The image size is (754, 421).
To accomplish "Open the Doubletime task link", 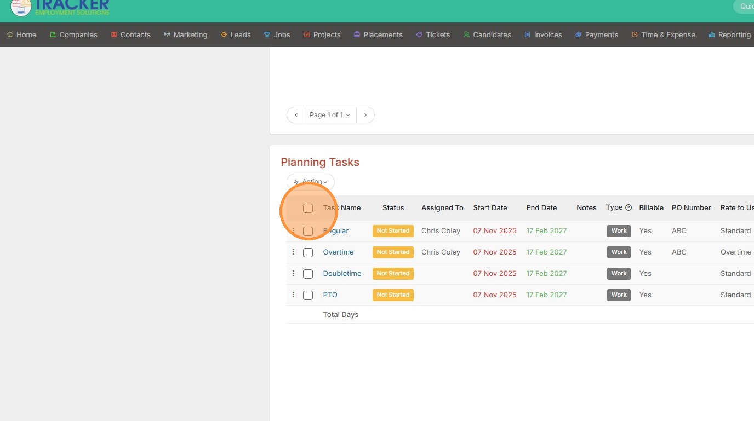I will [x=342, y=273].
